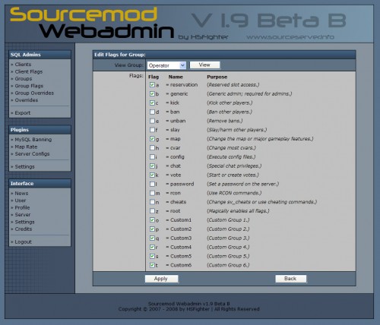This screenshot has height=325, width=380.
Task: Enable the rcon flag checkbox
Action: (152, 193)
